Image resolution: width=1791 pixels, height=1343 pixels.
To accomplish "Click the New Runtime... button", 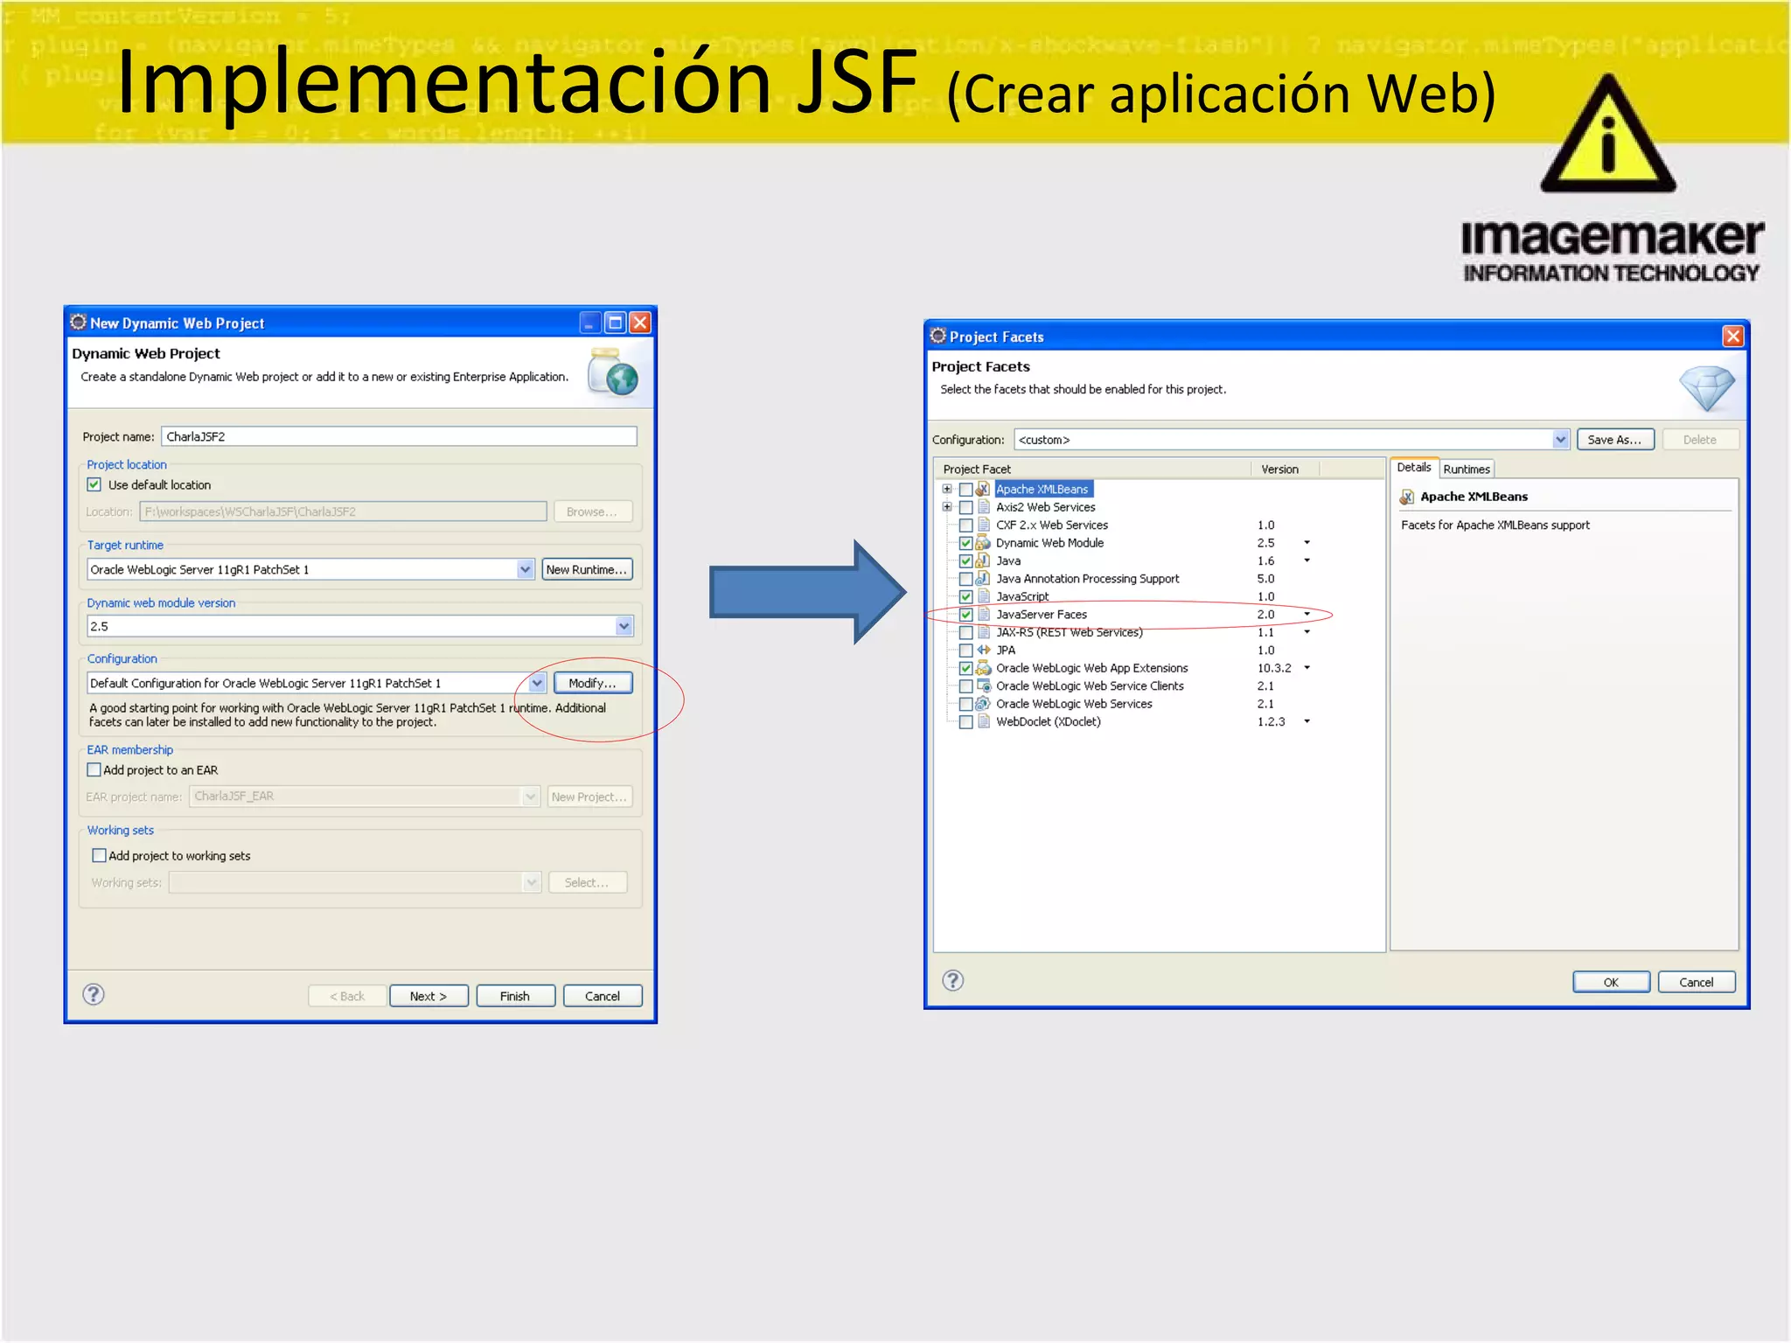I will pyautogui.click(x=587, y=569).
